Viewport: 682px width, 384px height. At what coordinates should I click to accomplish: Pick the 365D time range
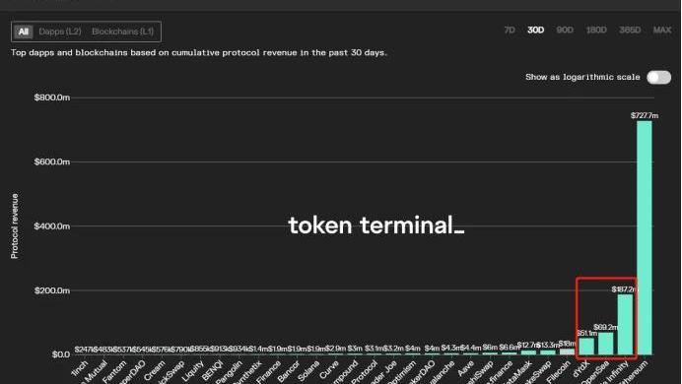coord(630,30)
